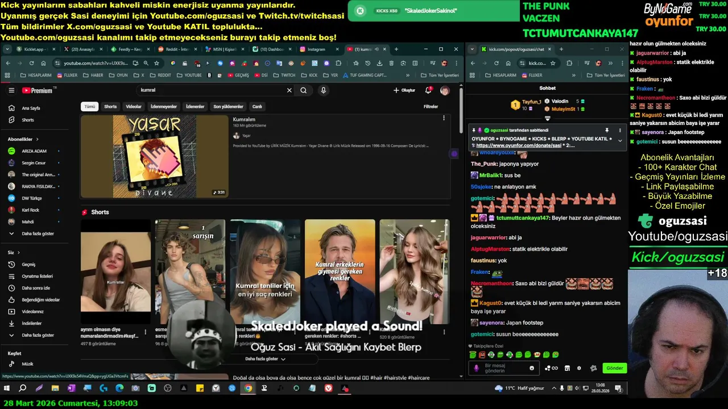Open the YouTube account avatar menu

(x=445, y=90)
